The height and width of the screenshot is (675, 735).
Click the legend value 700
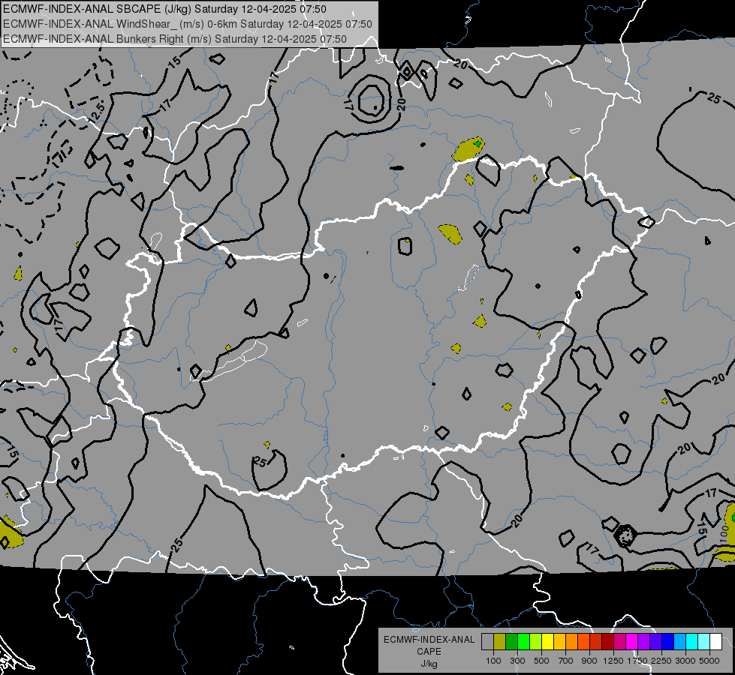coord(566,661)
